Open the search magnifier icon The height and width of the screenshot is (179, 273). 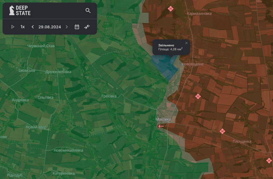coord(88,11)
